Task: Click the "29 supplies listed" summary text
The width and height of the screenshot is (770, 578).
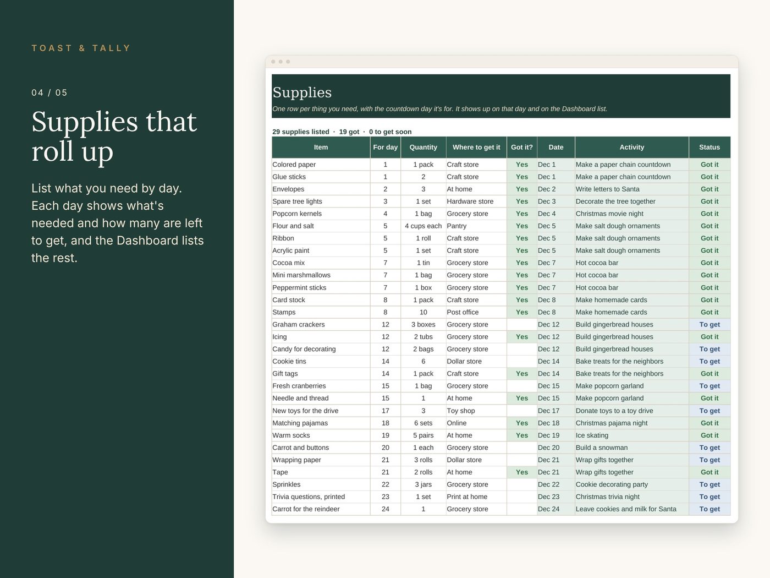Action: pyautogui.click(x=301, y=132)
